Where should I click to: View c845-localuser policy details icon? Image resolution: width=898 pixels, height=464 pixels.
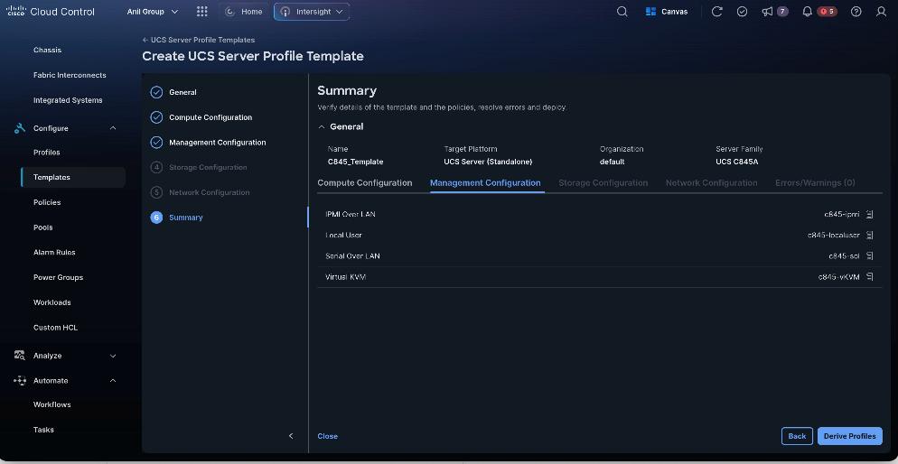coord(869,235)
